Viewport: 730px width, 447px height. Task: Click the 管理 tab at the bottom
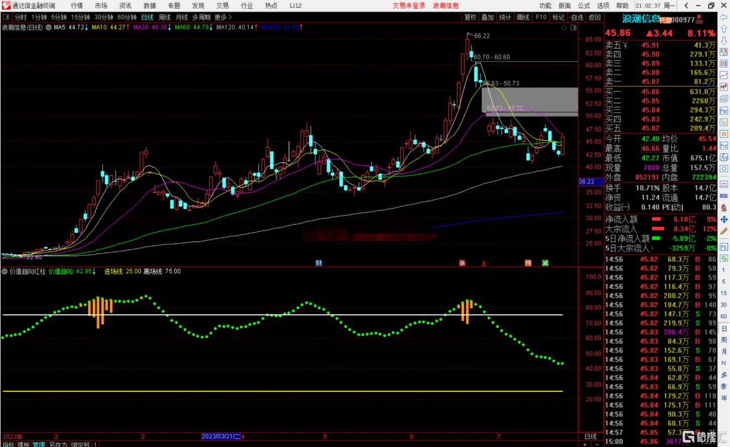39,444
